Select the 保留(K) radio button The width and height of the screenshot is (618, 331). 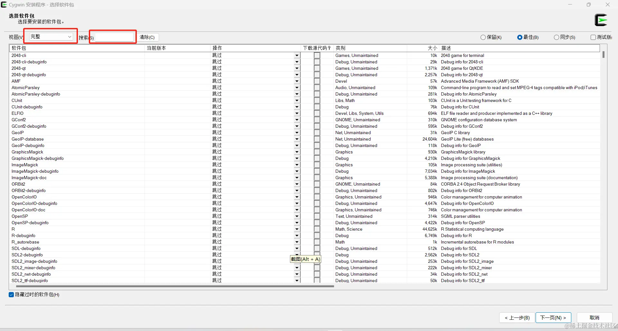(491, 37)
